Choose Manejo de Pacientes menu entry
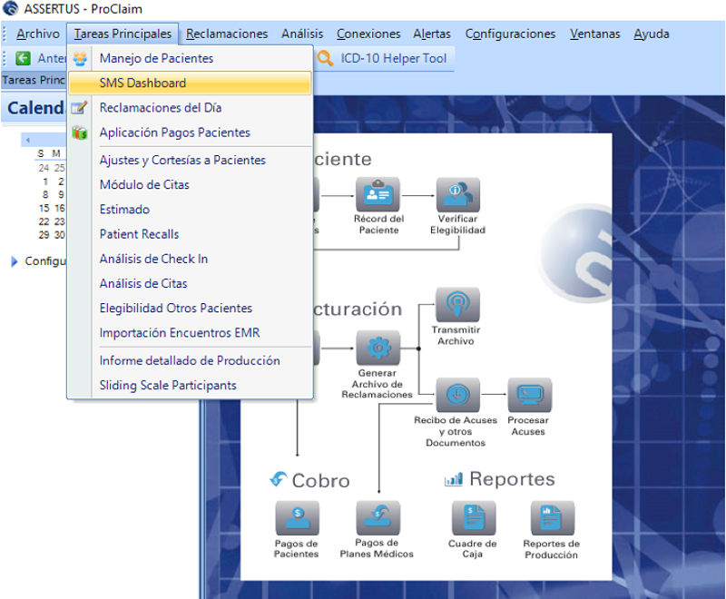Screen dimensions: 726x599 point(156,58)
